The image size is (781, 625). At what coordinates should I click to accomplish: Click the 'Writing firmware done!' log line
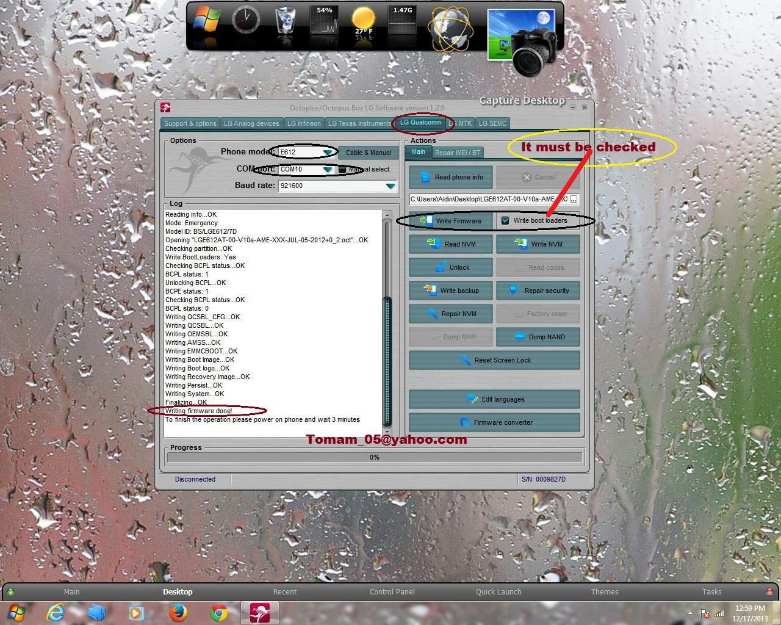tap(199, 411)
